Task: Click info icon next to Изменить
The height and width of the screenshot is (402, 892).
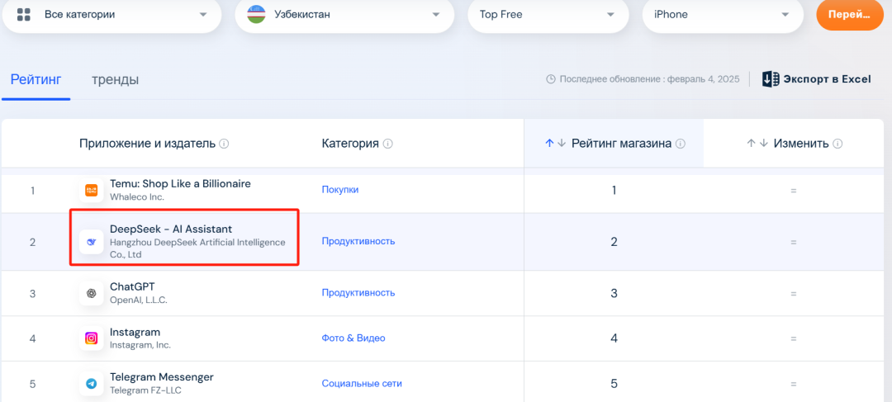Action: [837, 144]
